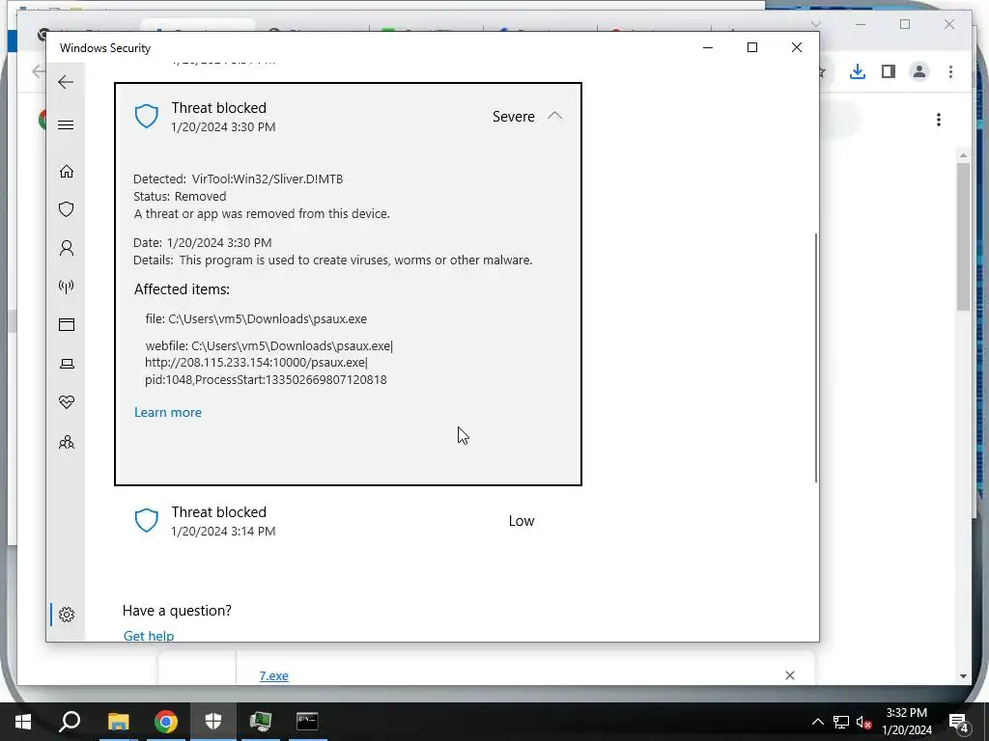This screenshot has width=989, height=741.
Task: Click the Get help link
Action: pyautogui.click(x=148, y=635)
